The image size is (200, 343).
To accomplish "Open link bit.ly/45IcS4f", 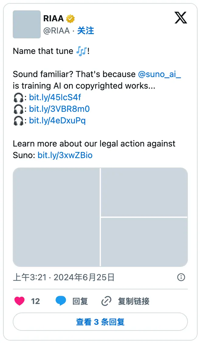I will [55, 97].
